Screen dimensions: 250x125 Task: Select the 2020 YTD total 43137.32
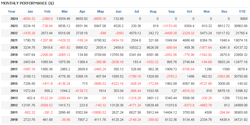click(240, 47)
